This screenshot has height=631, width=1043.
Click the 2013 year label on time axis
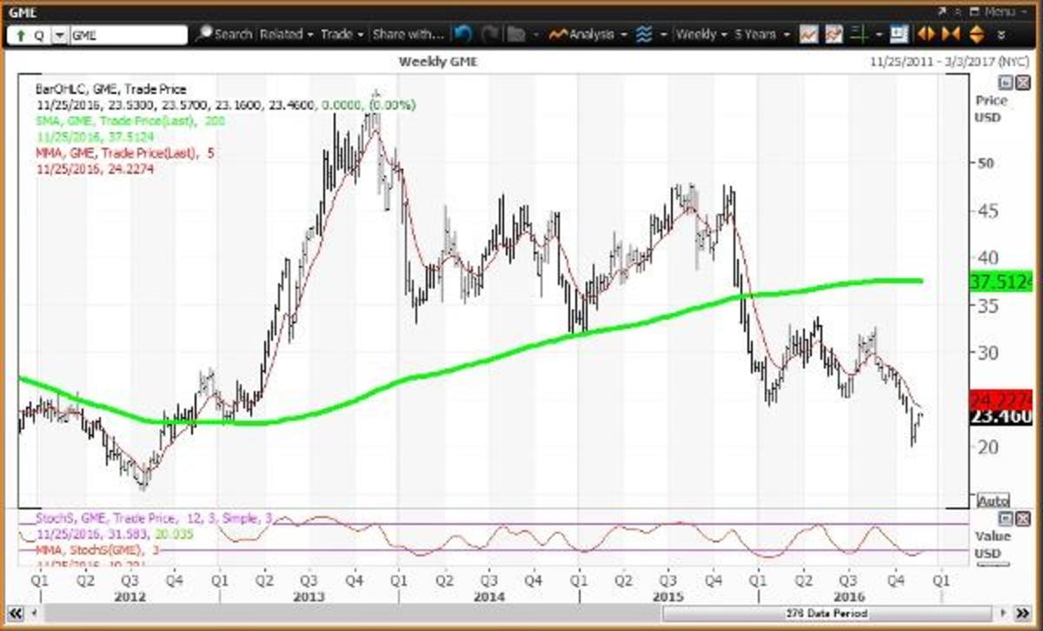coord(309,596)
